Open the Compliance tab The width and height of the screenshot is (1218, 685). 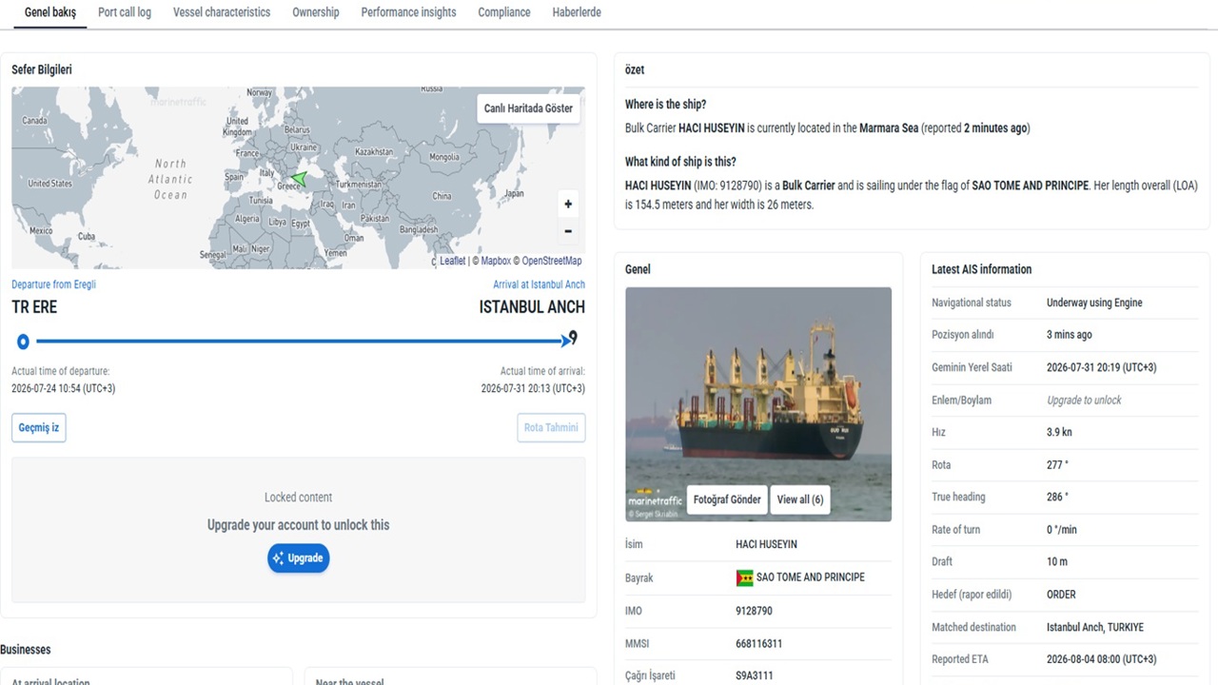[504, 12]
